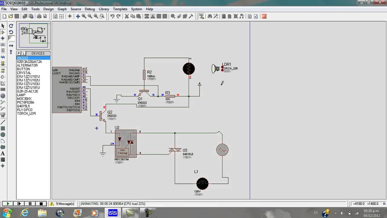This screenshot has height=218, width=387.
Task: Click the Undo arrow icon
Action: point(112,16)
